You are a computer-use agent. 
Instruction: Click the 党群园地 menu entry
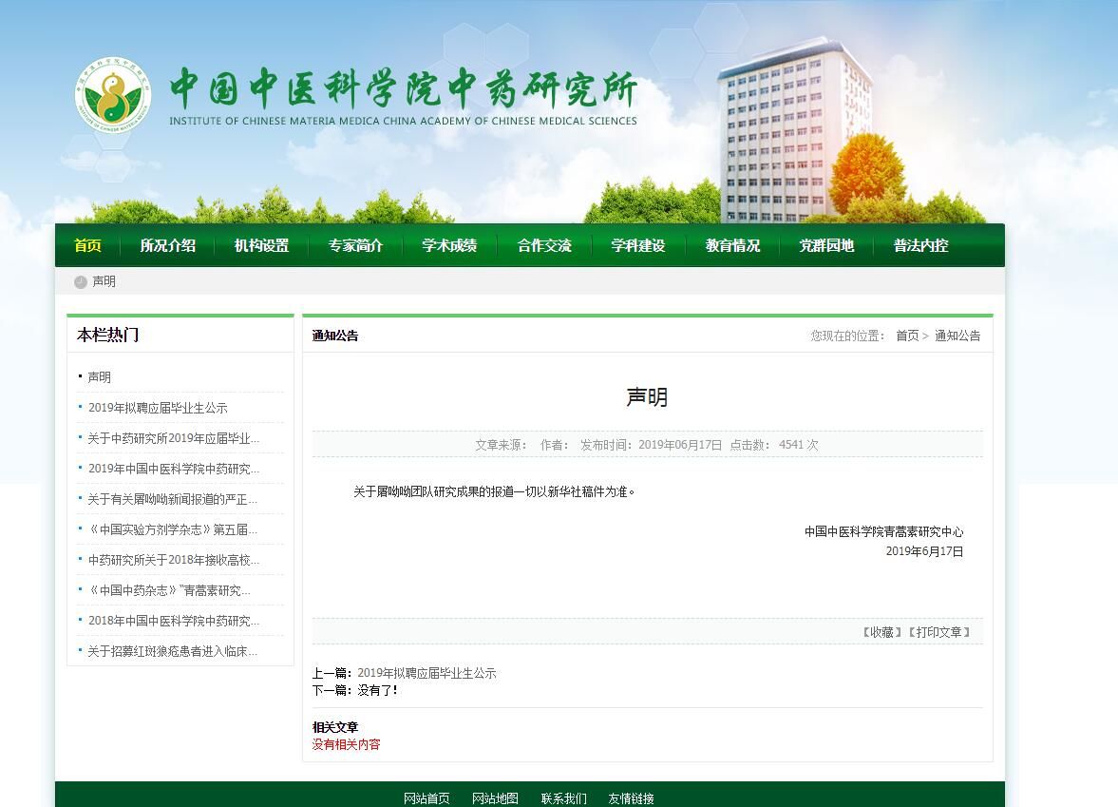(x=826, y=245)
